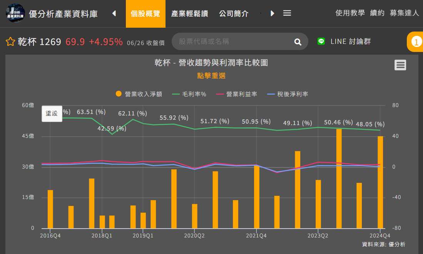Click the 2016Q4 axis label
The width and height of the screenshot is (423, 254).
pos(50,236)
